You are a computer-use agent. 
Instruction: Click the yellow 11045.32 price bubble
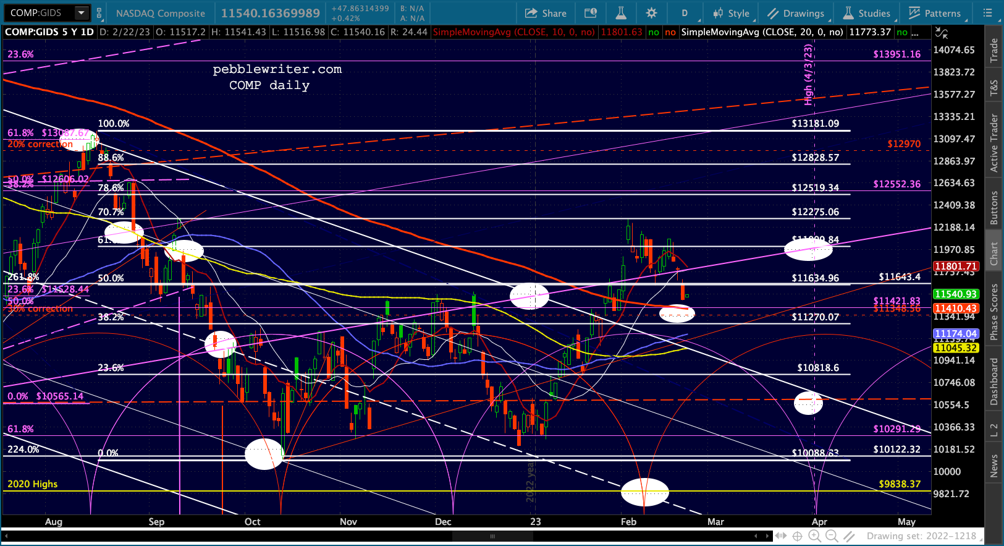[955, 348]
